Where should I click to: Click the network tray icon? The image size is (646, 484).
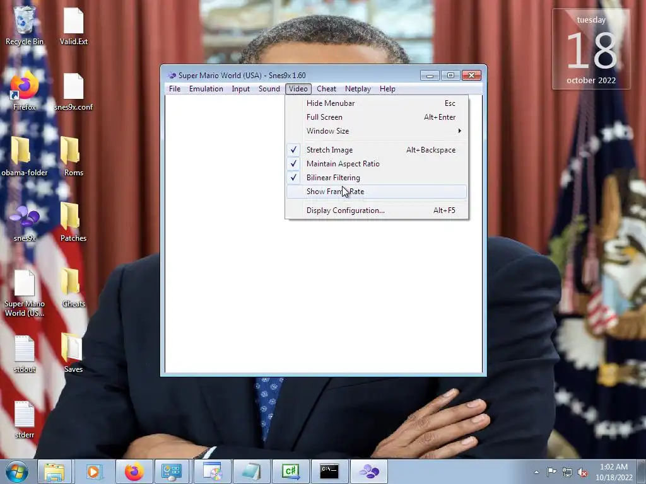click(567, 472)
